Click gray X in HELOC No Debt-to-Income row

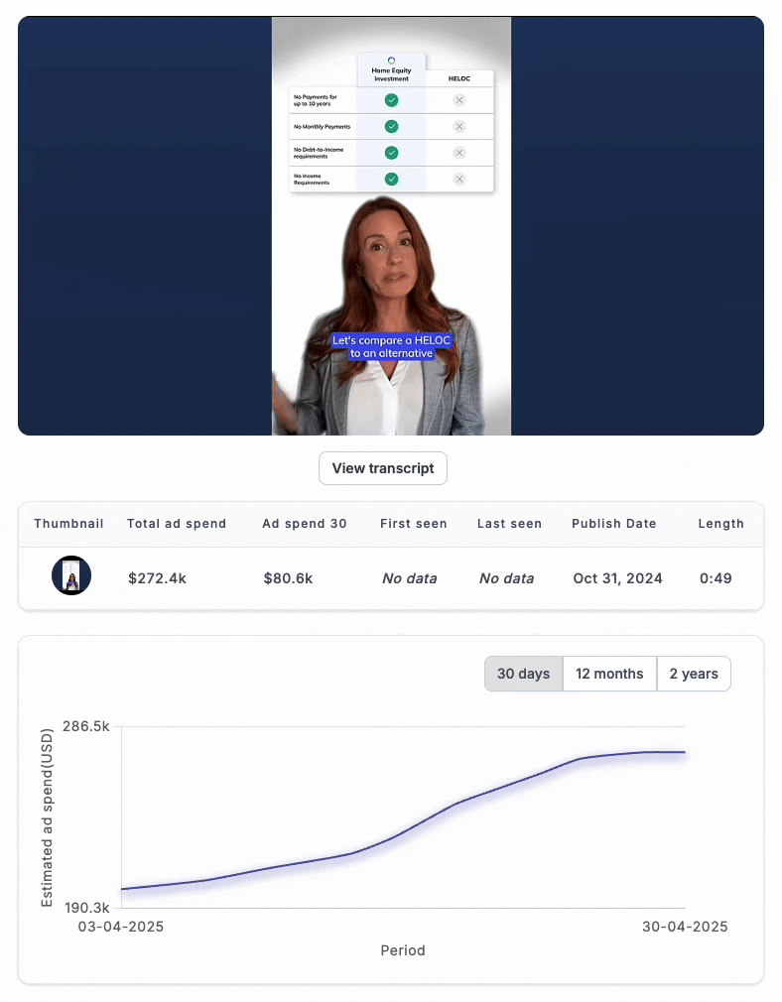(x=458, y=153)
